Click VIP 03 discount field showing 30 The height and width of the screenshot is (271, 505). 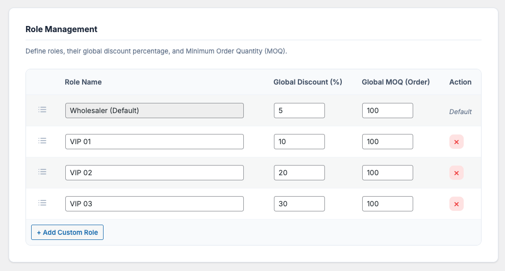(299, 204)
